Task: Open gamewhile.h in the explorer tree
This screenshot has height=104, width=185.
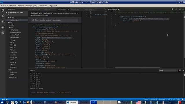Action: click(15, 35)
